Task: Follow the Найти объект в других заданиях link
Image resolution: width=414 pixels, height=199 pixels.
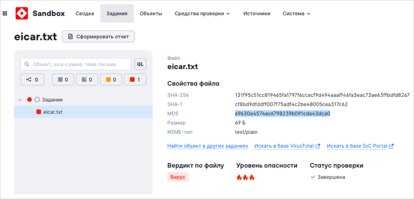Action: 208,146
